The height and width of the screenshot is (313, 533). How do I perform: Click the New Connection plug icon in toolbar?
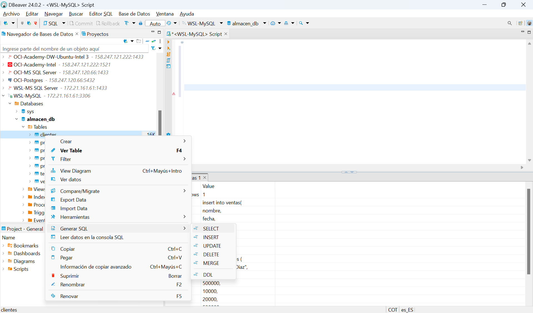[x=6, y=23]
